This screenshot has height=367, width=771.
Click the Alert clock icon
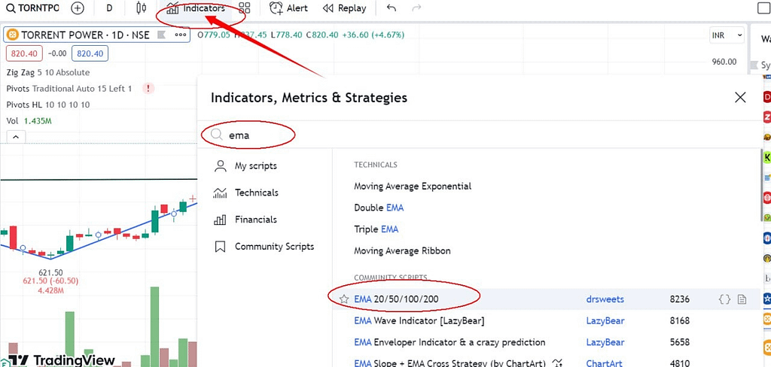(276, 8)
